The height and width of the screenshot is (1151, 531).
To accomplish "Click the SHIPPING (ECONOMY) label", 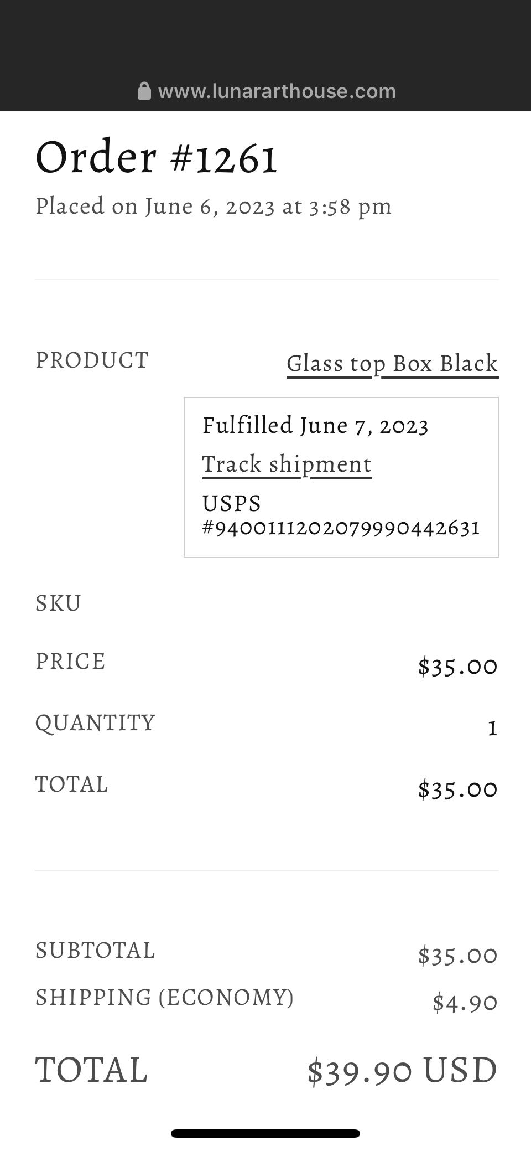I will point(164,997).
